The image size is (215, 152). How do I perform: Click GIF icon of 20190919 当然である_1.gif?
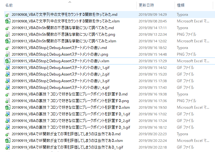pos(8,147)
